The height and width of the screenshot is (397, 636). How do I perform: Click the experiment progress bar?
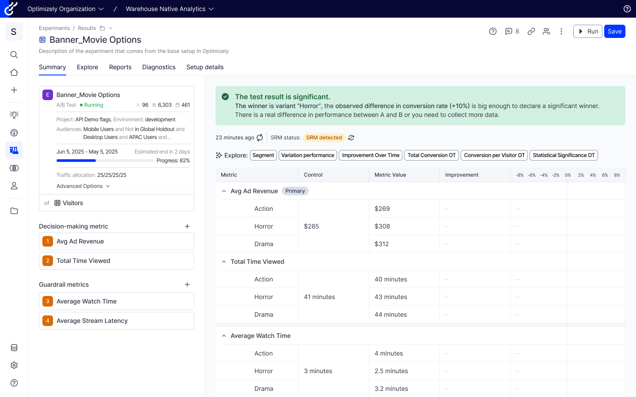click(x=105, y=161)
